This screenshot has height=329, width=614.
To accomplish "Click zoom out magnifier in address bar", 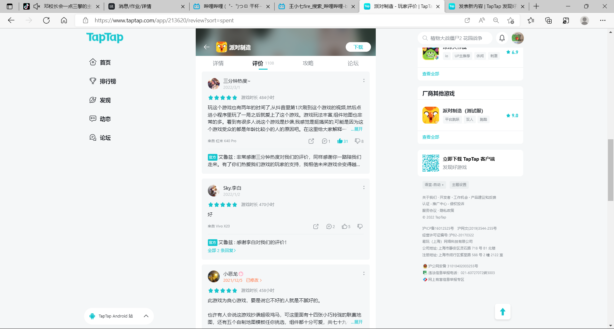I will point(496,20).
